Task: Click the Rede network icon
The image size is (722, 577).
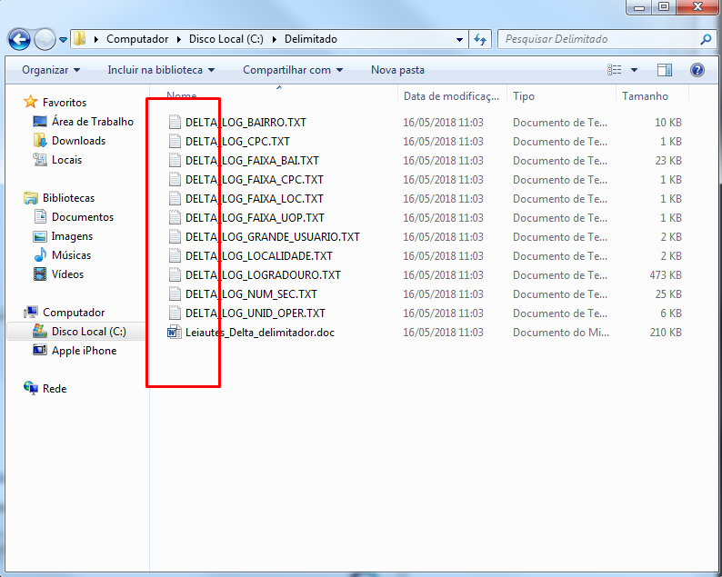Action: coord(30,388)
